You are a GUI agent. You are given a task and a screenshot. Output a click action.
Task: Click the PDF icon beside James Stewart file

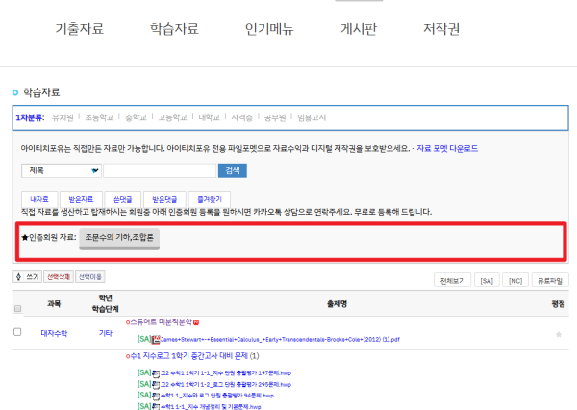tap(157, 339)
